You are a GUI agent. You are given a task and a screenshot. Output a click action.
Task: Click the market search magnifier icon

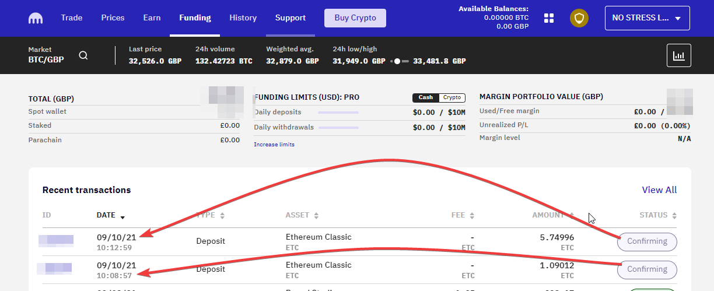[x=83, y=55]
